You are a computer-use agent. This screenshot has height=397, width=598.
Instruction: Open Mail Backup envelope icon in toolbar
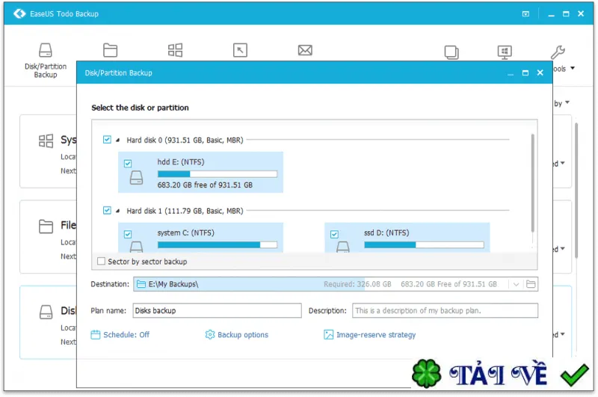click(x=305, y=50)
